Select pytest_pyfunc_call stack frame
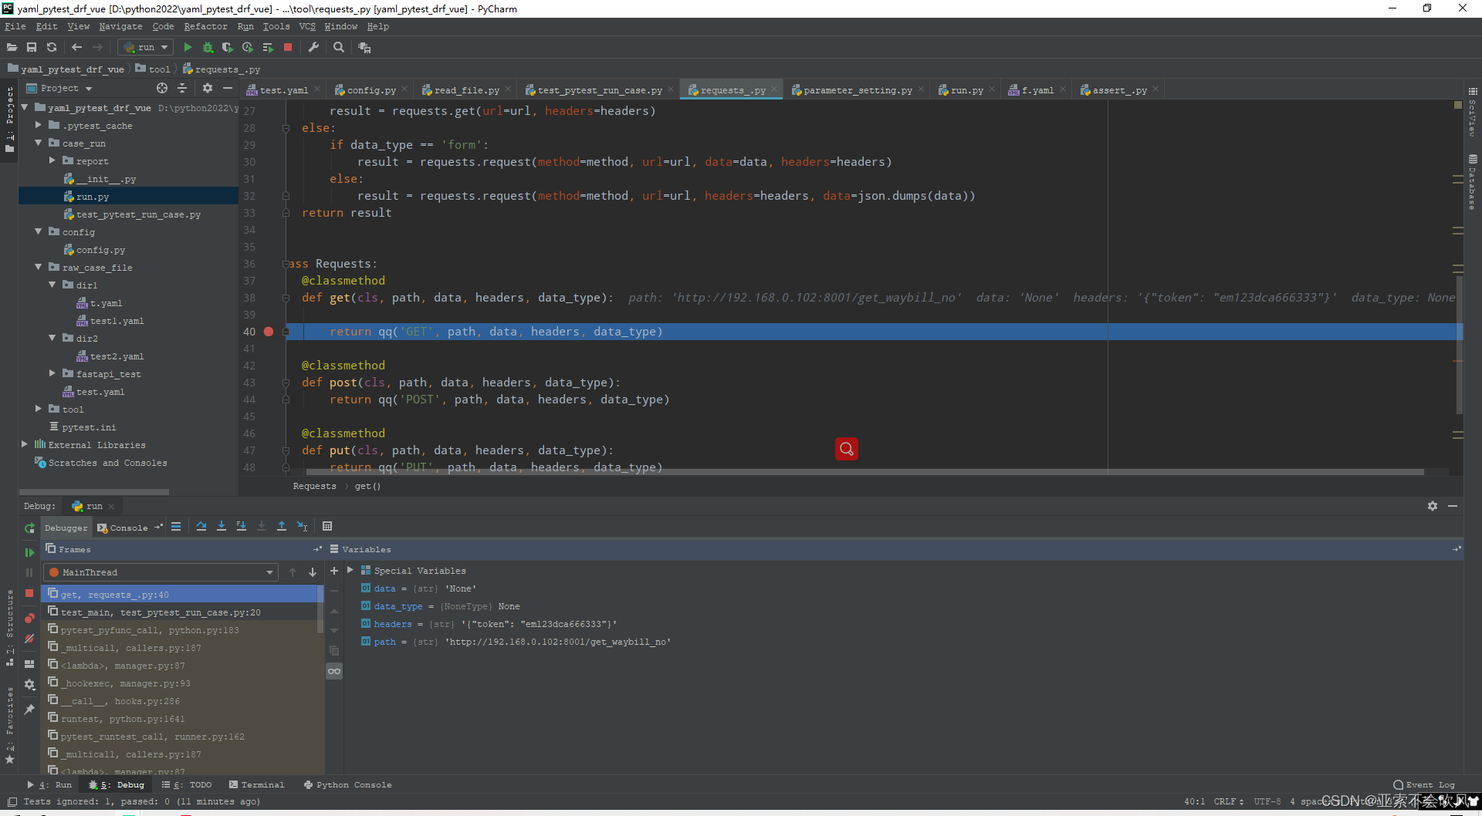1482x816 pixels. point(179,630)
